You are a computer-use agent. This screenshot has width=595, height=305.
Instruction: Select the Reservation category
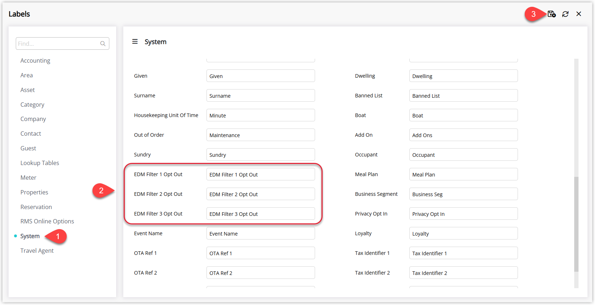[x=36, y=207]
